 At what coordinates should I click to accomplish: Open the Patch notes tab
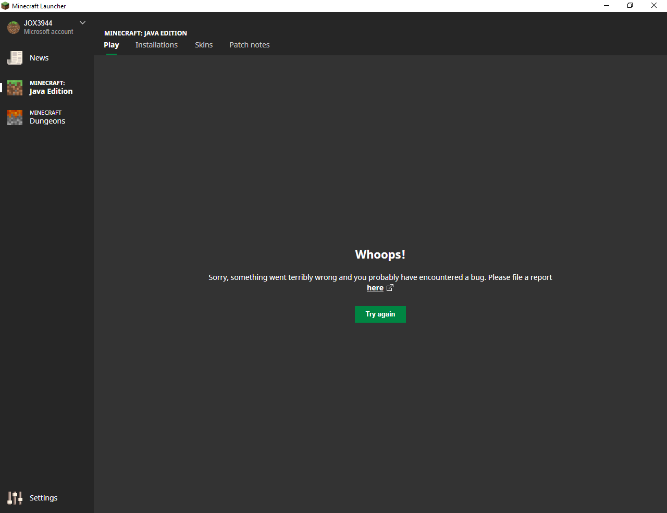tap(250, 45)
